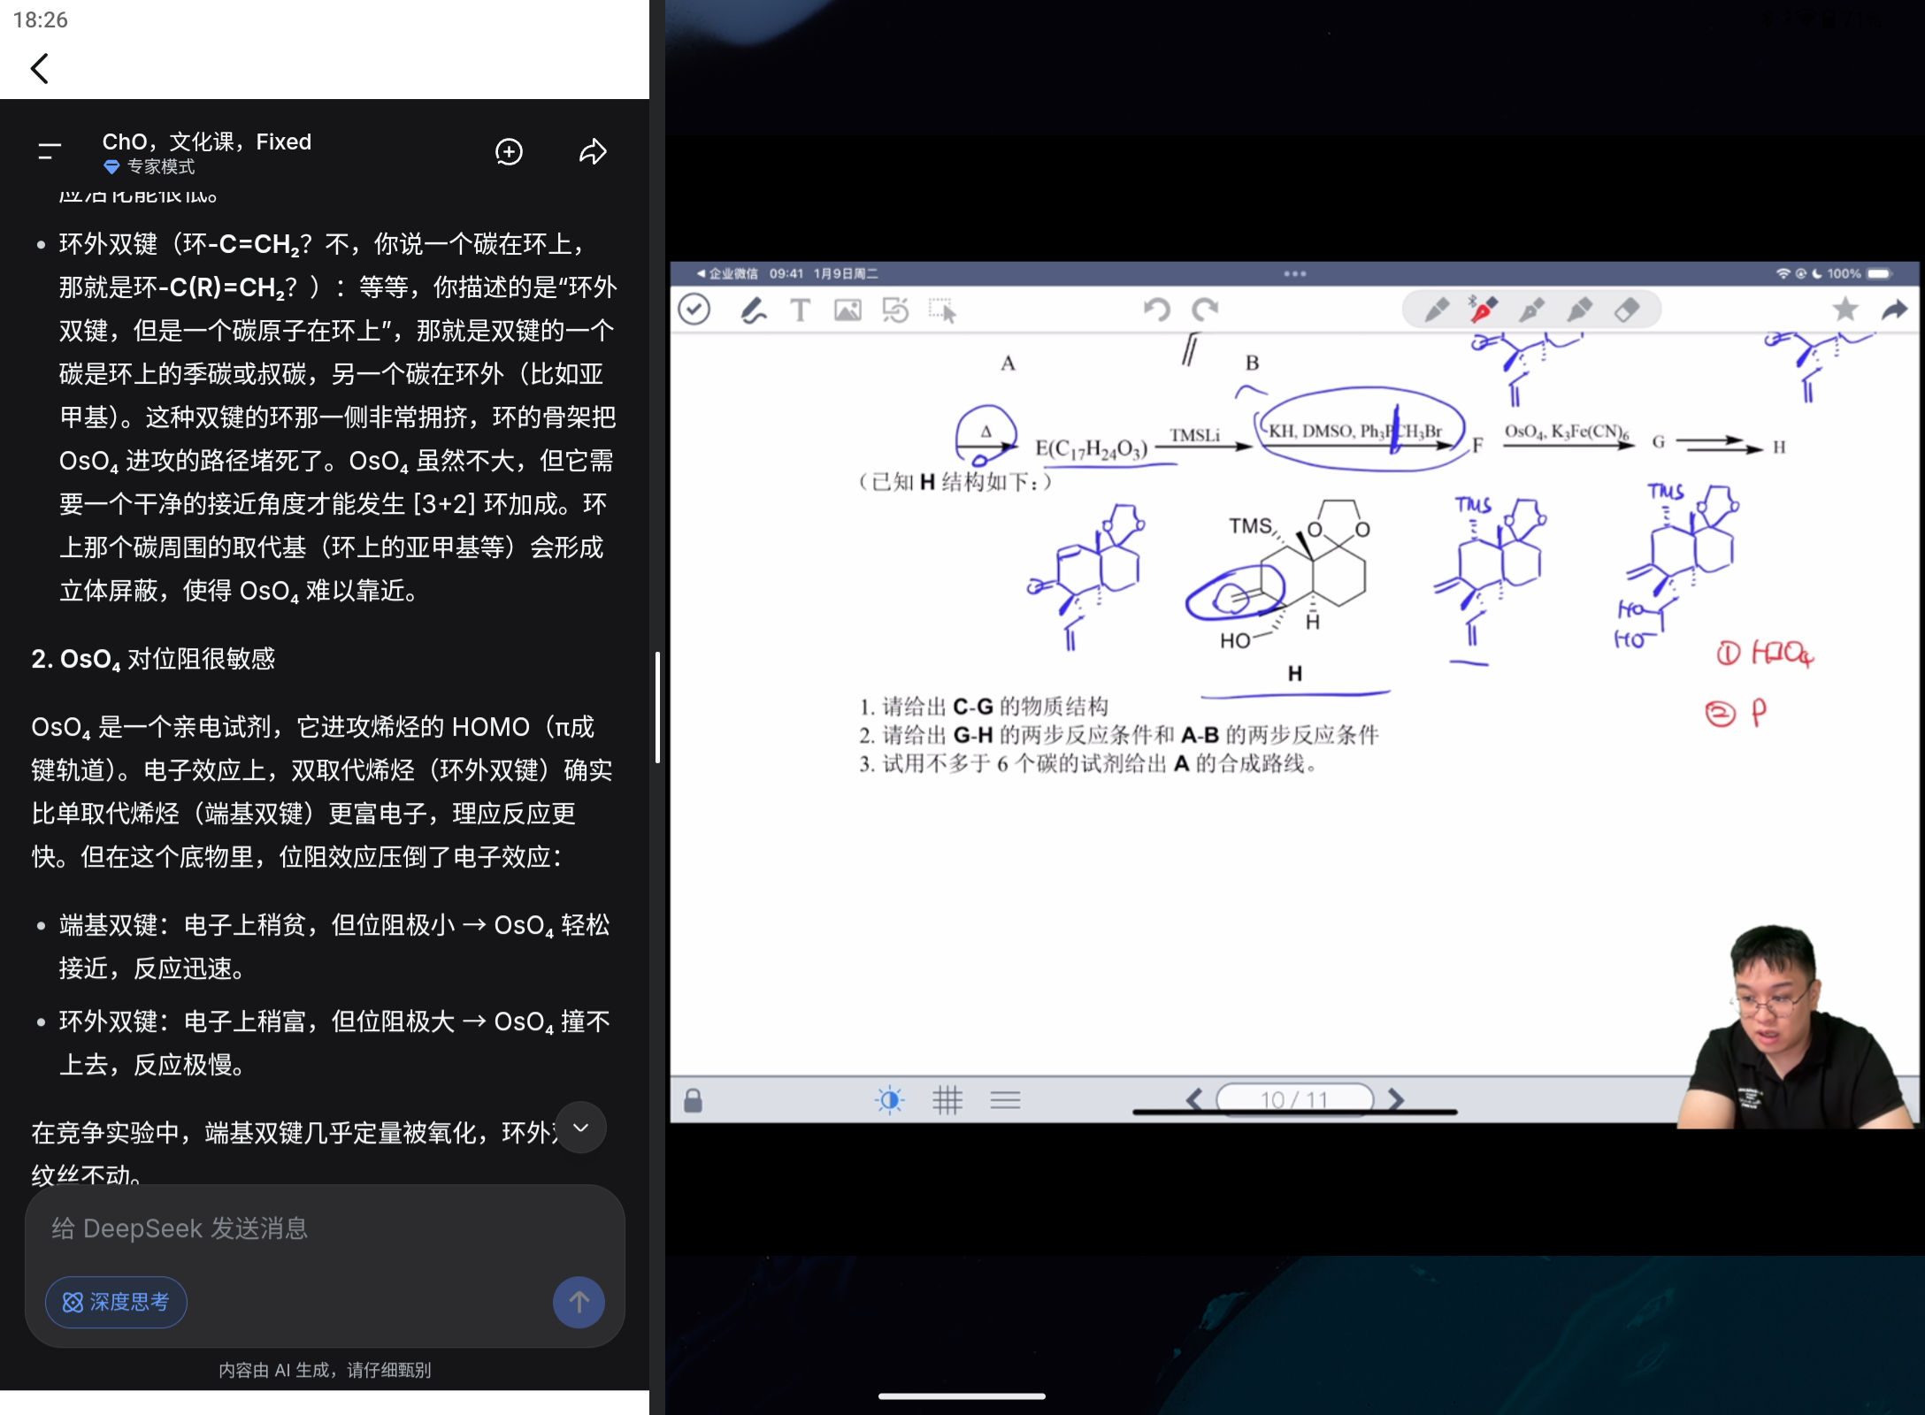Screen dimensions: 1925x1415
Task: Select the Text tool in whiteboard
Action: coord(800,310)
